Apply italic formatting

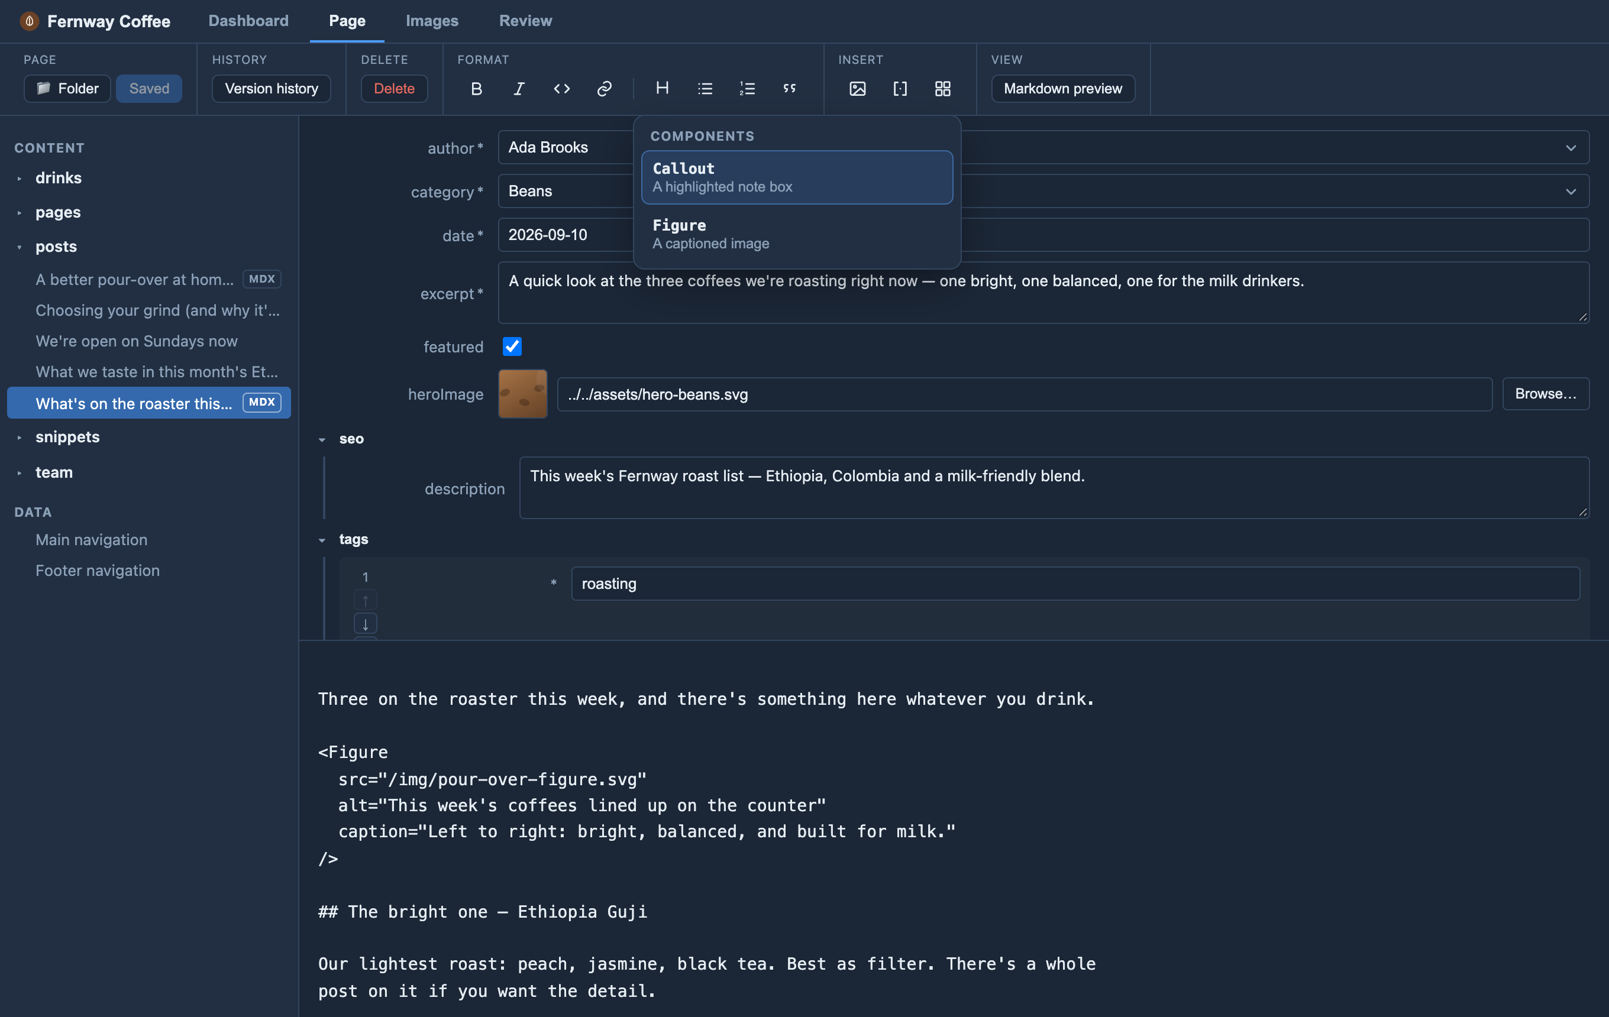point(519,88)
